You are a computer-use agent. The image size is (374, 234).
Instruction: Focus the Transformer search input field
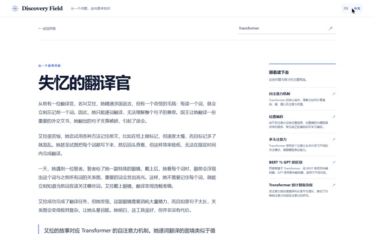[282, 28]
